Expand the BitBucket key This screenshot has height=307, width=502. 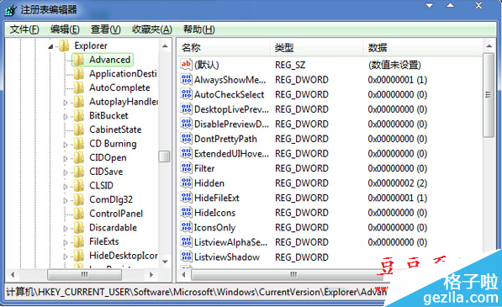click(x=66, y=117)
